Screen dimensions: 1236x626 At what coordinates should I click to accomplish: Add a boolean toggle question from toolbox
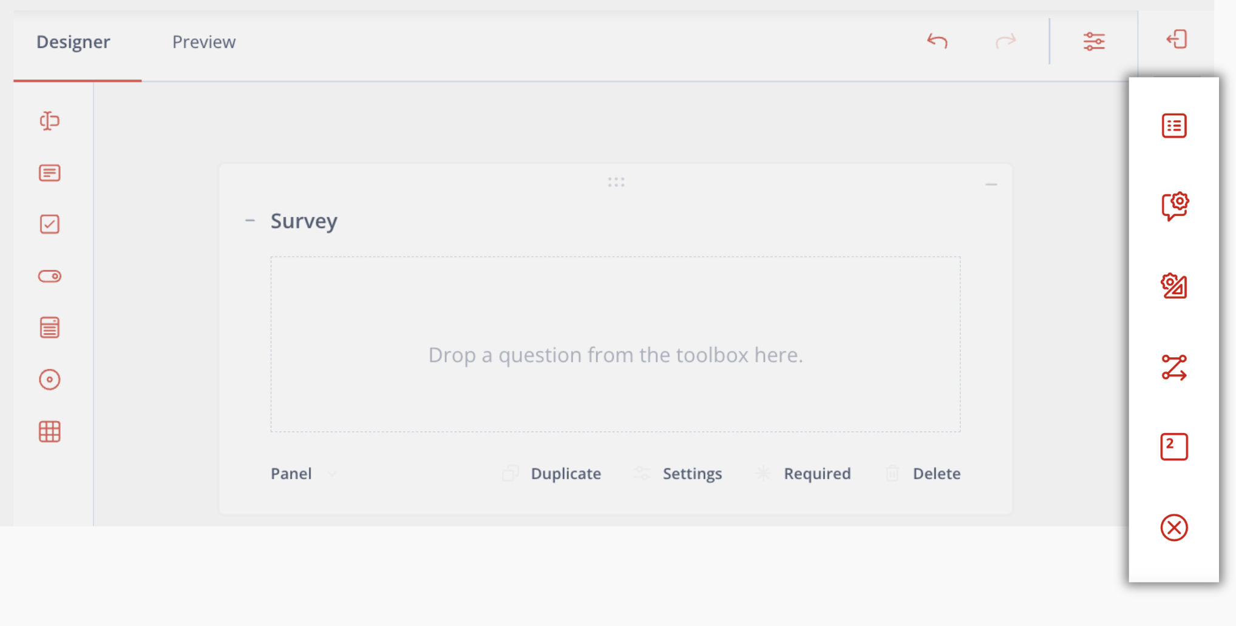50,277
